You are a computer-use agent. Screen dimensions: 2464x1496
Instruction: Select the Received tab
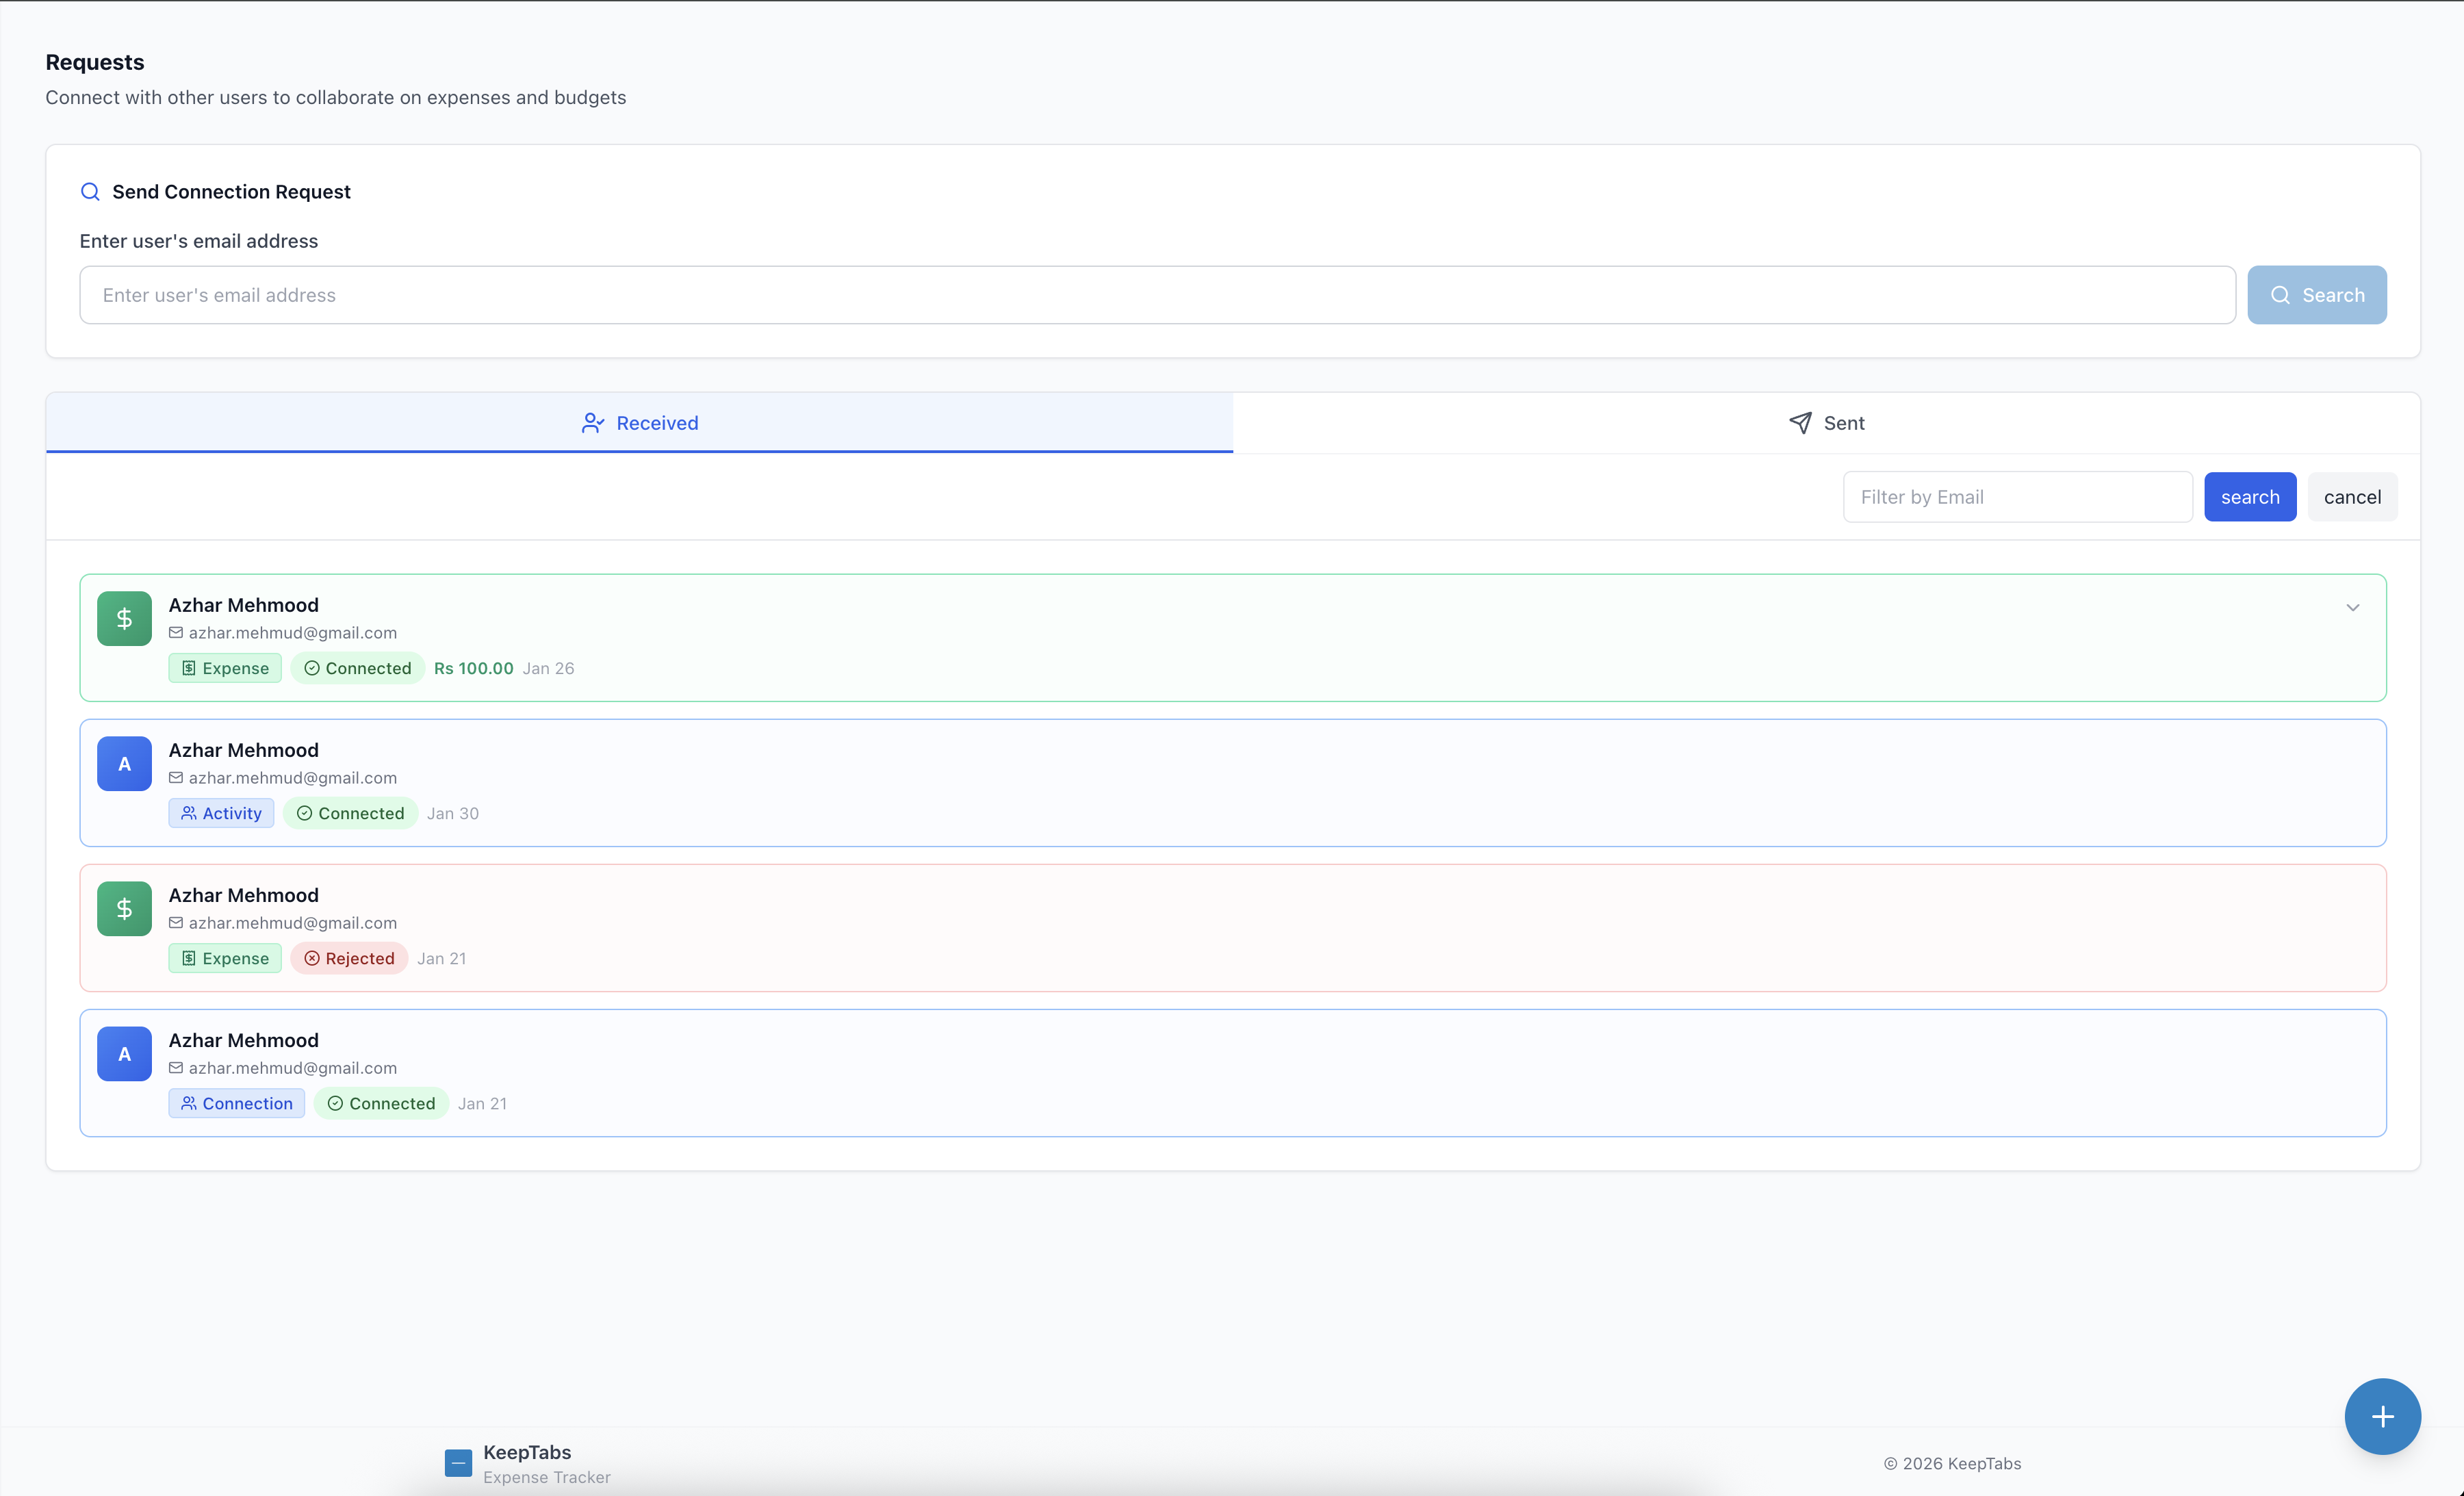(x=640, y=422)
